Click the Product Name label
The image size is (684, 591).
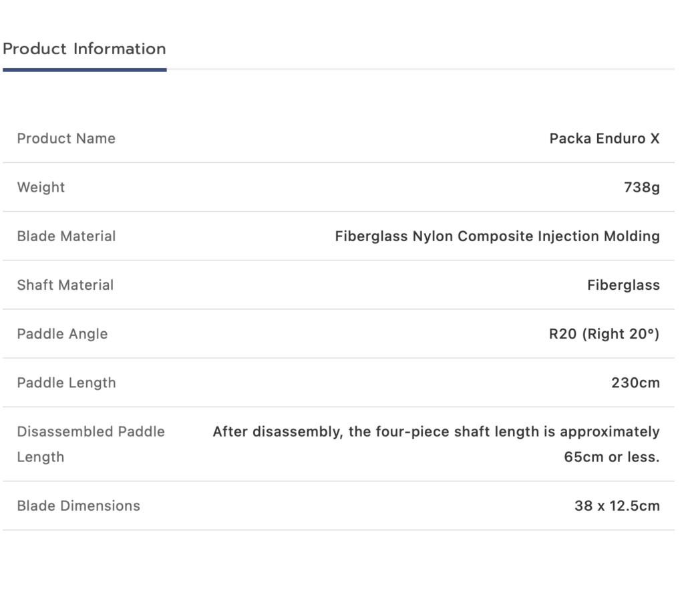[66, 138]
